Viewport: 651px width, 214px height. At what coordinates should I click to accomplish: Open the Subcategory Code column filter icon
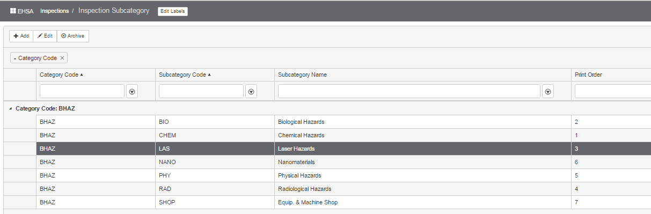(x=251, y=91)
